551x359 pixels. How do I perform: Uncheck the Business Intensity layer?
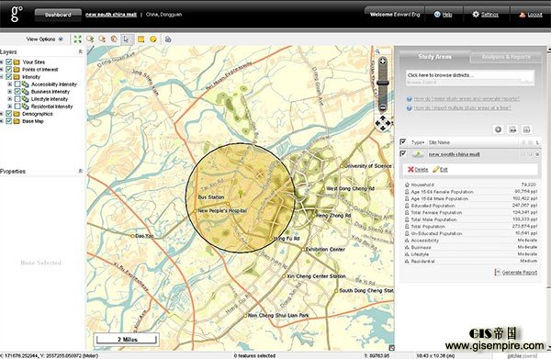pos(17,92)
